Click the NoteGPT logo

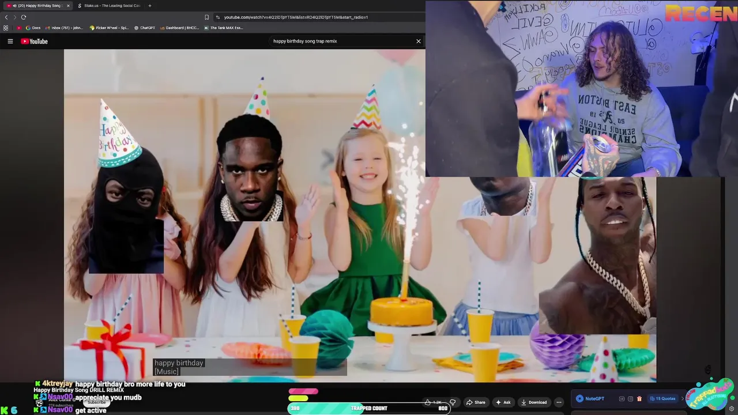coord(590,399)
